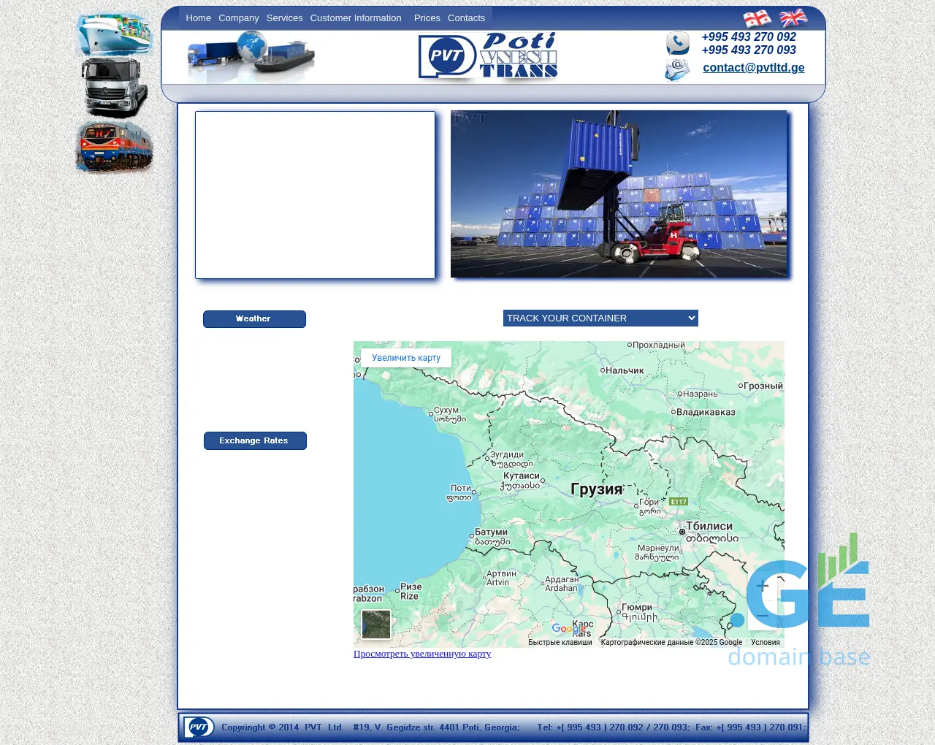Click the truck sidebar icon
Image resolution: width=935 pixels, height=745 pixels.
[114, 88]
